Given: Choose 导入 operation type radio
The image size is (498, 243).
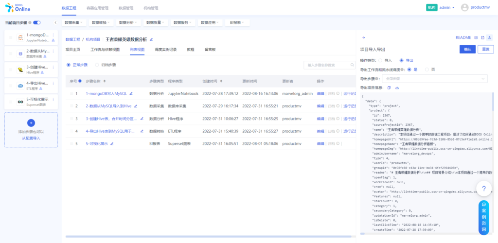Looking at the screenshot, I should click(380, 60).
